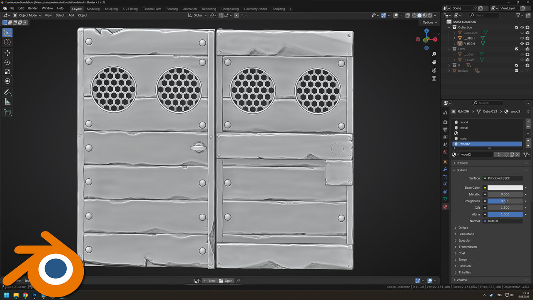Click the Roughness slider
533x300 pixels.
(x=505, y=201)
